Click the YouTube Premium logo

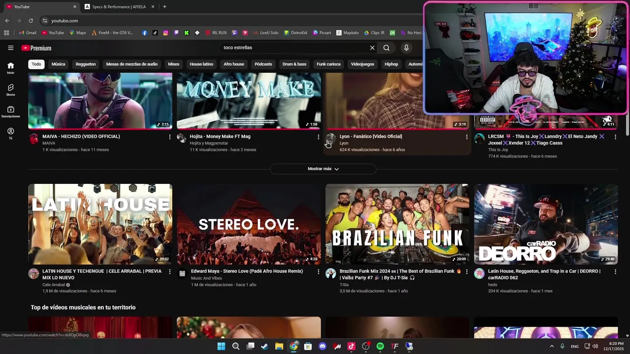[36, 48]
